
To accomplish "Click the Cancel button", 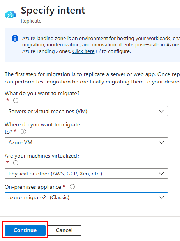I will coord(64,230).
